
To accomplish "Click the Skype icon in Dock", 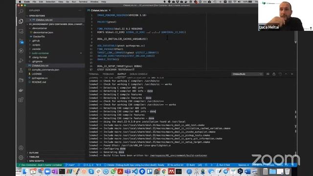I will [91, 172].
